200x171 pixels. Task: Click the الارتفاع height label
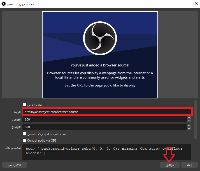pos(16,127)
